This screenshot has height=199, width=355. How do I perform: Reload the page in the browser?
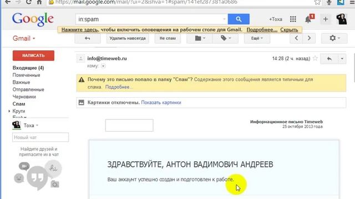pyautogui.click(x=28, y=2)
